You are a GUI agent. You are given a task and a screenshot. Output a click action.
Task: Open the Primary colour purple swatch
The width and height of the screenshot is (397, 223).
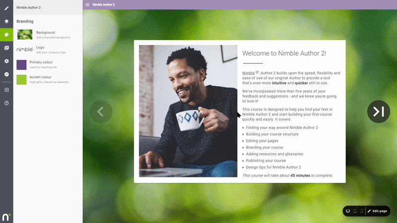[x=21, y=65]
